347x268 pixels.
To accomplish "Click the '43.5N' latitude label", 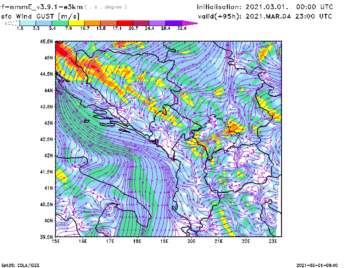I will pos(46,107).
